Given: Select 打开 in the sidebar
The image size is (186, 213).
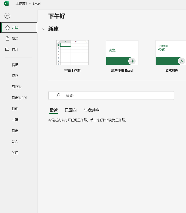Looking at the screenshot, I should [19, 49].
